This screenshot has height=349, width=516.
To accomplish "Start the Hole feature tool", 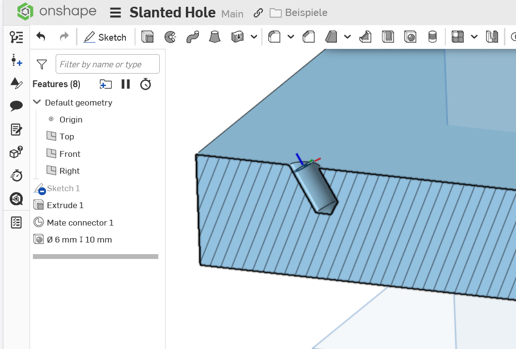I will coord(410,37).
